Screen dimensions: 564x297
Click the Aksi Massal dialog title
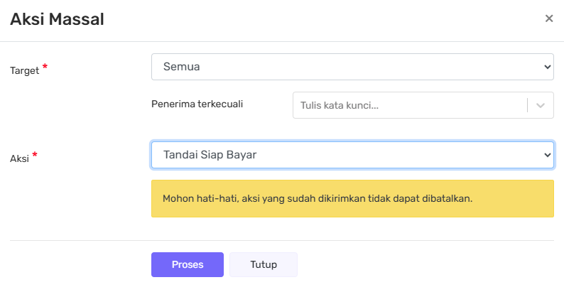click(57, 19)
